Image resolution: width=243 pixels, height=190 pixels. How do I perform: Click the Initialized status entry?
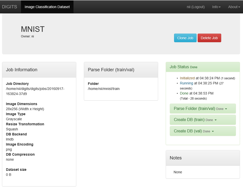[x=207, y=78]
